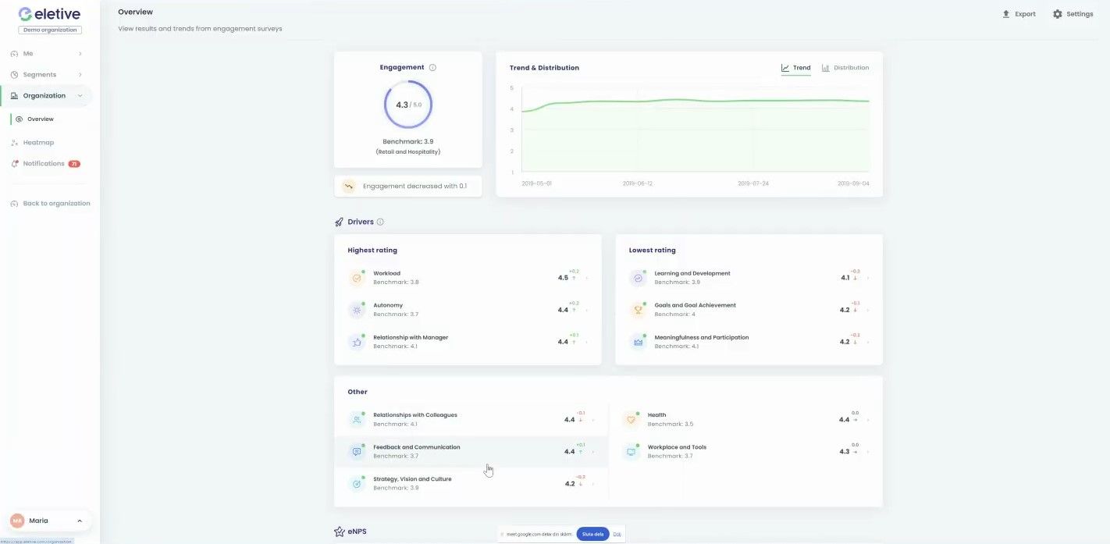Open the Segments clock icon
The height and width of the screenshot is (544, 1110).
click(x=15, y=75)
